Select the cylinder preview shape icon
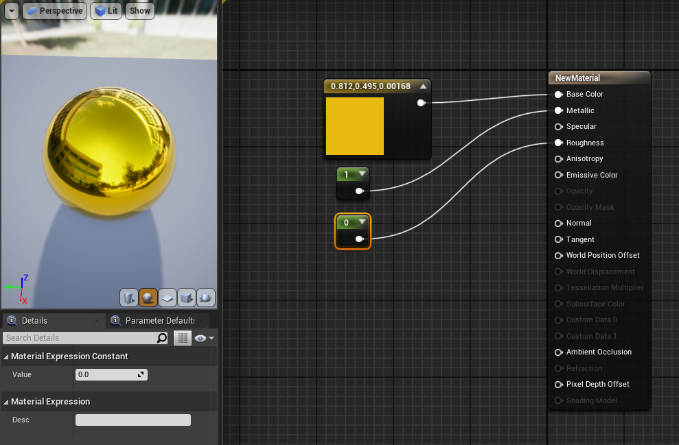 129,298
